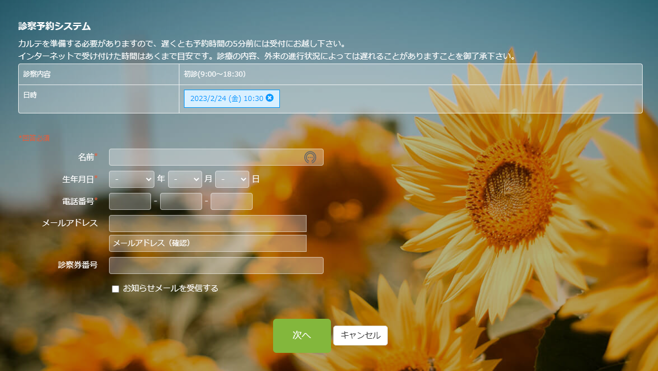Click the キャンセル button
Viewport: 658px width, 371px height.
coord(361,335)
